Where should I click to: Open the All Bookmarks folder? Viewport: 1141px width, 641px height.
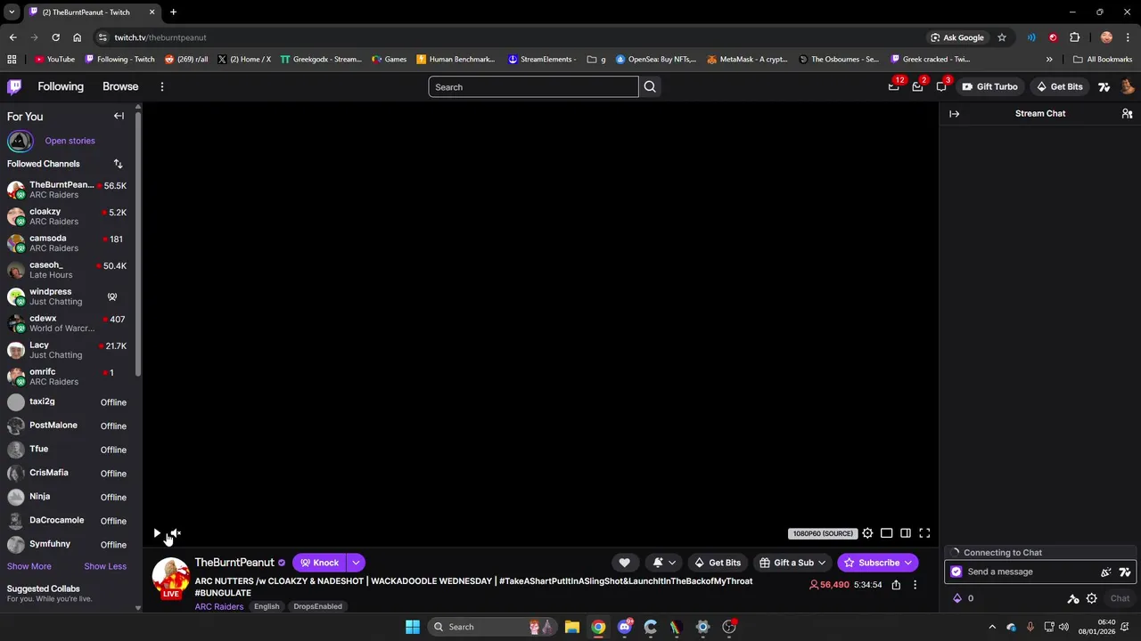click(x=1103, y=59)
